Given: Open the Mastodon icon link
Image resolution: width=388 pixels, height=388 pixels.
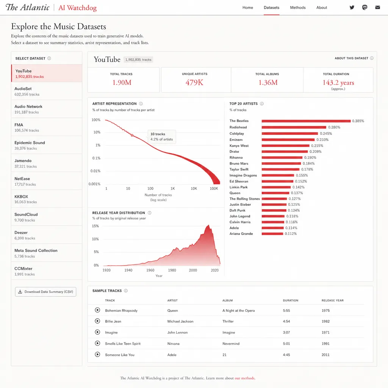Looking at the screenshot, I should [x=365, y=8].
